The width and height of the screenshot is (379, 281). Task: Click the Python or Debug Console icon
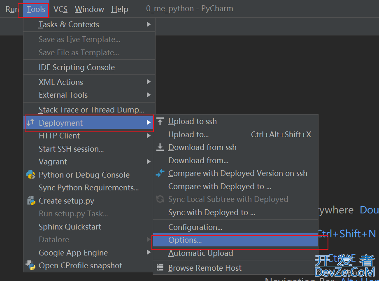(x=31, y=175)
